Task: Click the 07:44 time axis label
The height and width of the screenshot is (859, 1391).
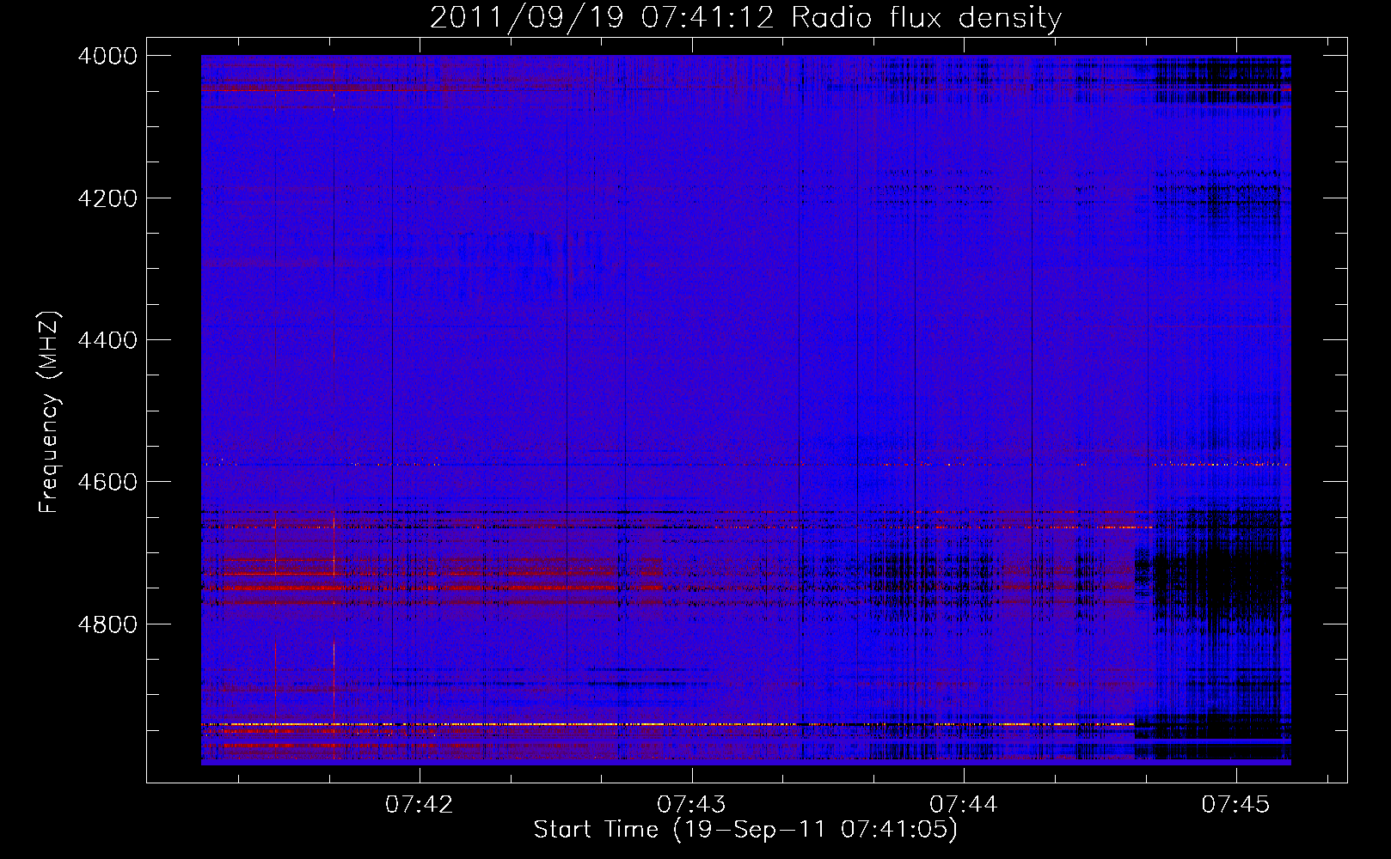Action: (964, 805)
